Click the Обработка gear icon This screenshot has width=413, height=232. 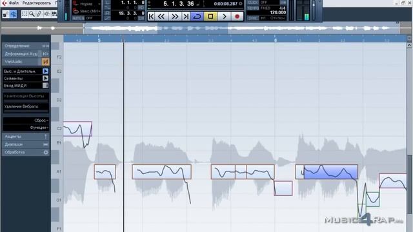pos(46,152)
